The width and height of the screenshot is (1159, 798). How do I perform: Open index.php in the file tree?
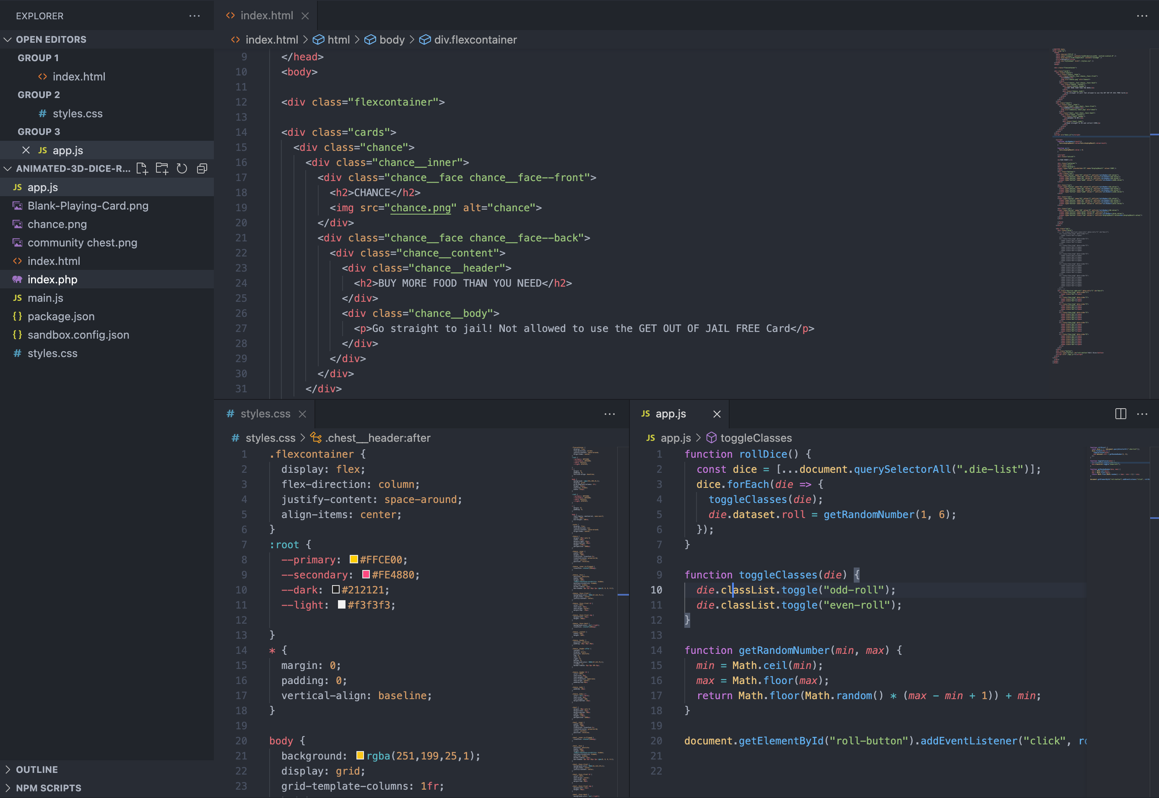tap(52, 279)
